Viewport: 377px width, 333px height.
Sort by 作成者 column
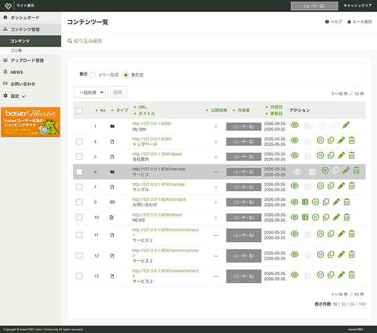point(241,111)
